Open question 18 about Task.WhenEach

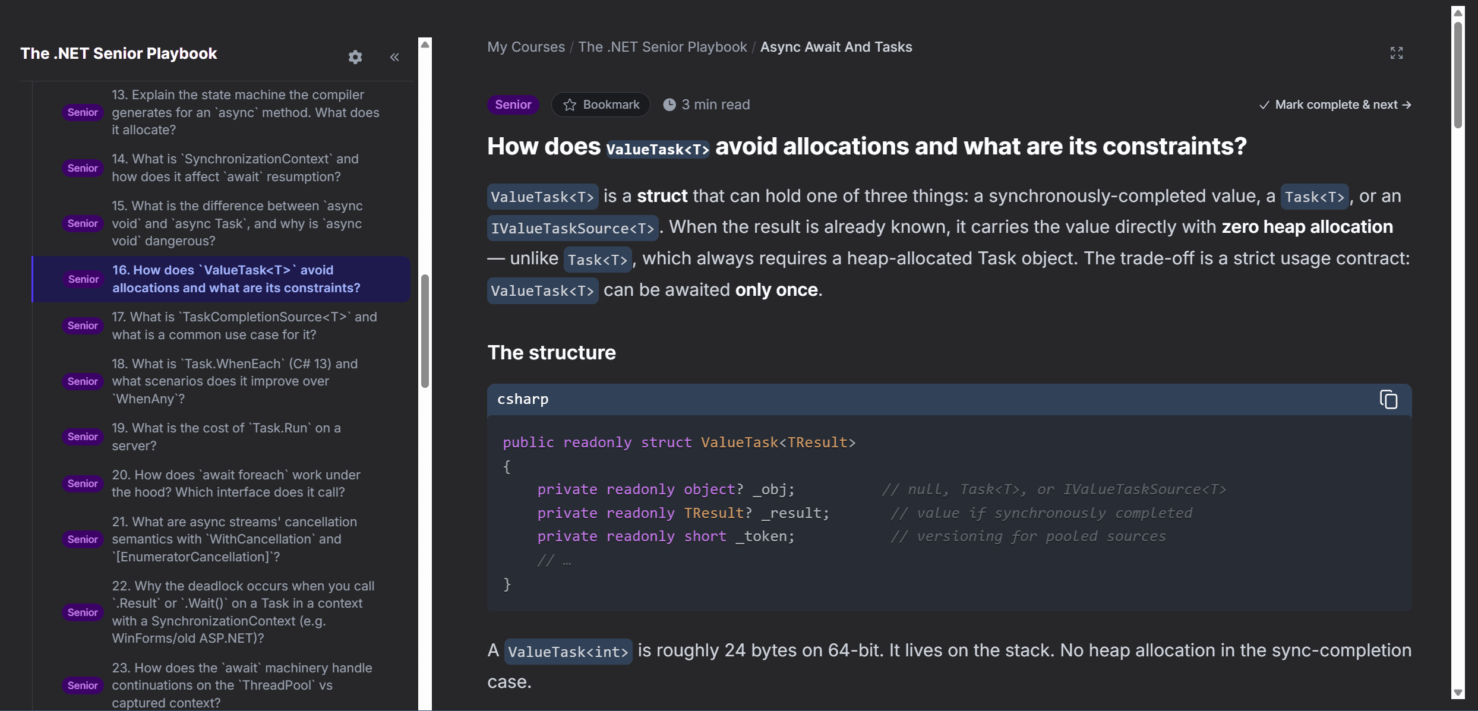pos(221,381)
